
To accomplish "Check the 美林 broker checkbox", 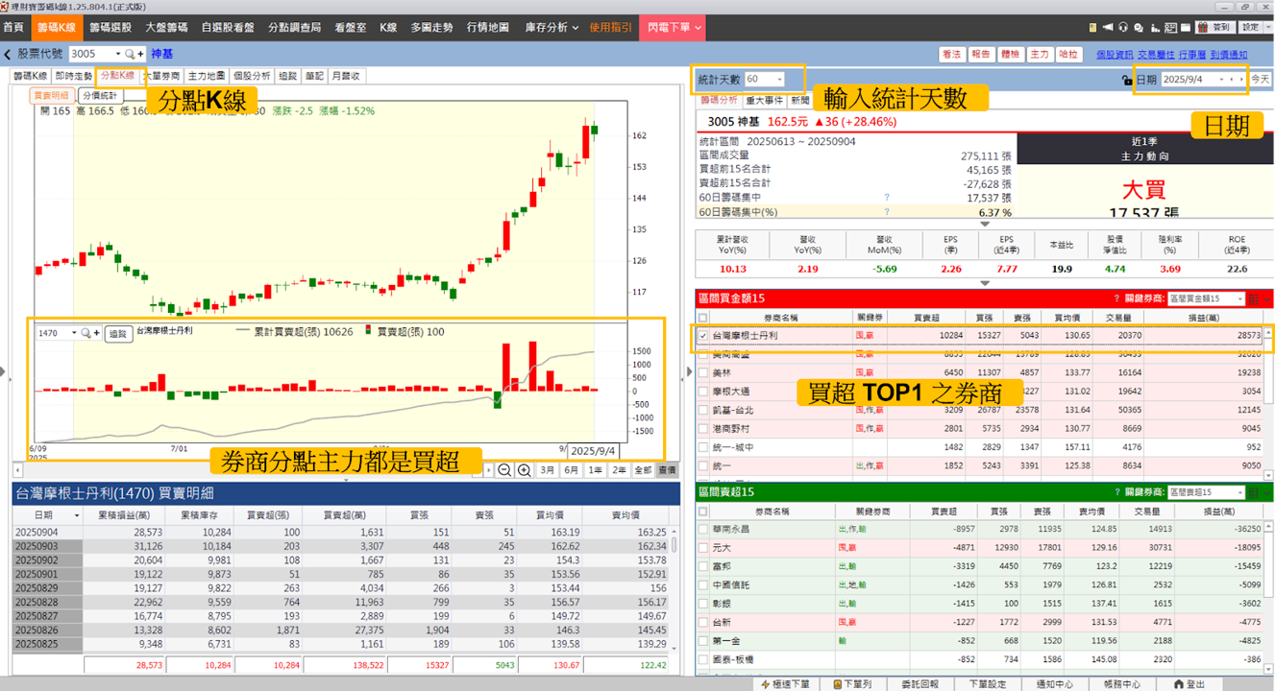I will pyautogui.click(x=703, y=372).
